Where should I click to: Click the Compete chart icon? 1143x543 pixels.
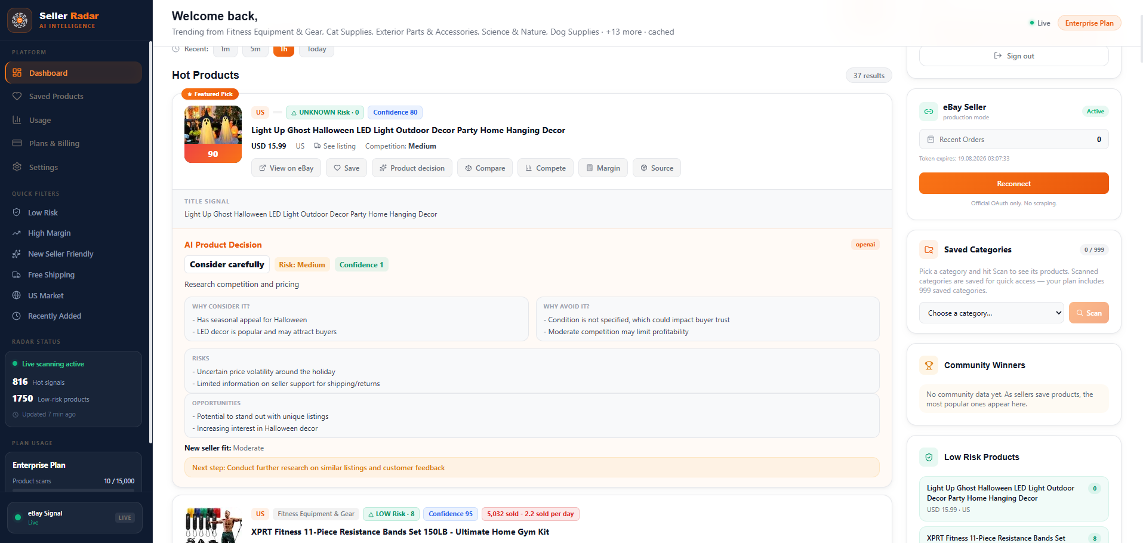529,168
